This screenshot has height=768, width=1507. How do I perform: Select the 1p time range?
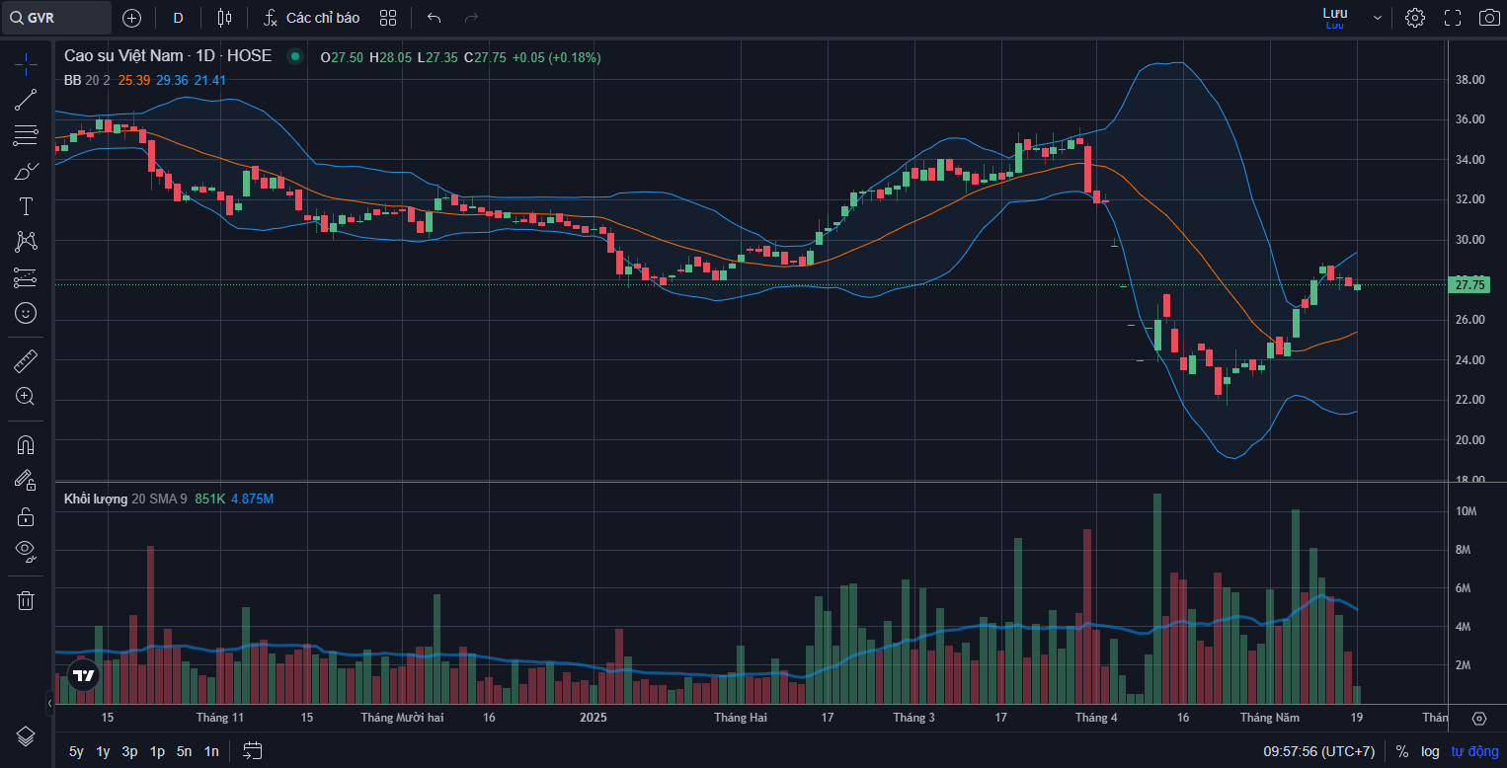157,751
